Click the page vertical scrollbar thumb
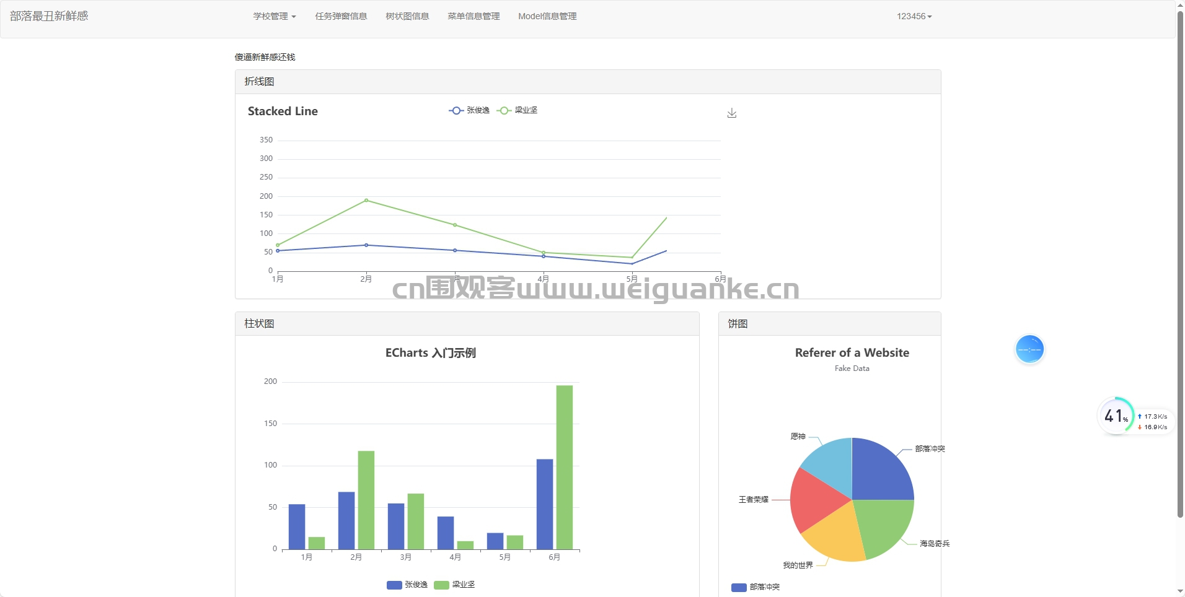 [1180, 264]
